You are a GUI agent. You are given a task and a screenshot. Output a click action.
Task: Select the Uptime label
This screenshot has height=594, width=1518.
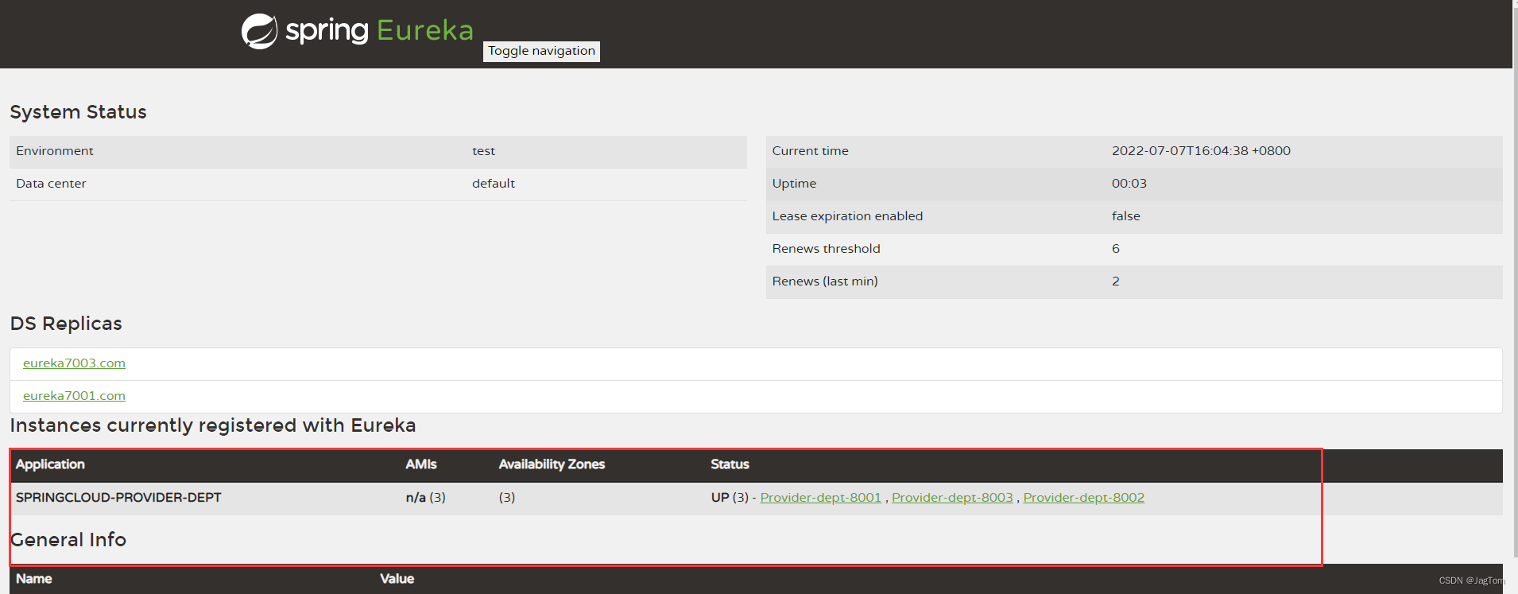click(x=794, y=184)
